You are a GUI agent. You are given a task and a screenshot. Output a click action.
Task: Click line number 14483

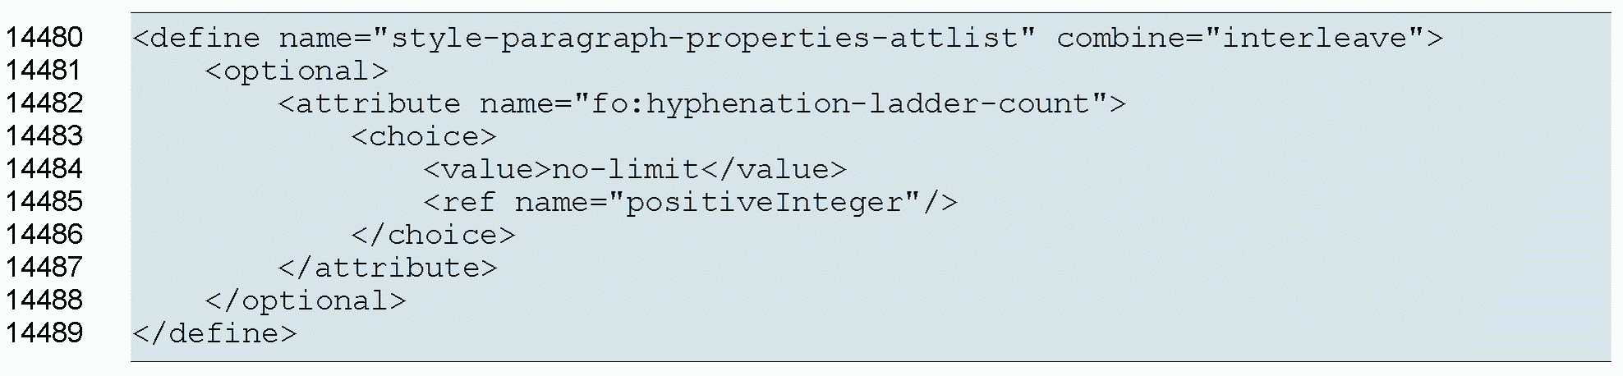pos(44,136)
